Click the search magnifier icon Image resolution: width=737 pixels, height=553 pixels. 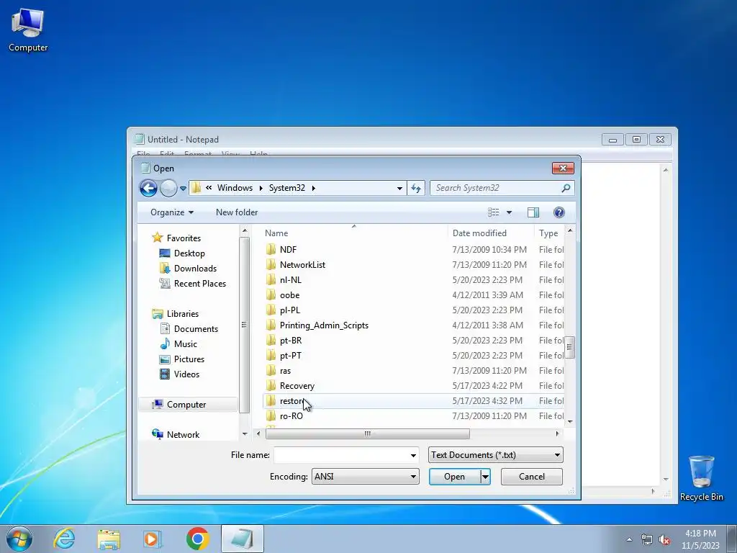(x=566, y=188)
